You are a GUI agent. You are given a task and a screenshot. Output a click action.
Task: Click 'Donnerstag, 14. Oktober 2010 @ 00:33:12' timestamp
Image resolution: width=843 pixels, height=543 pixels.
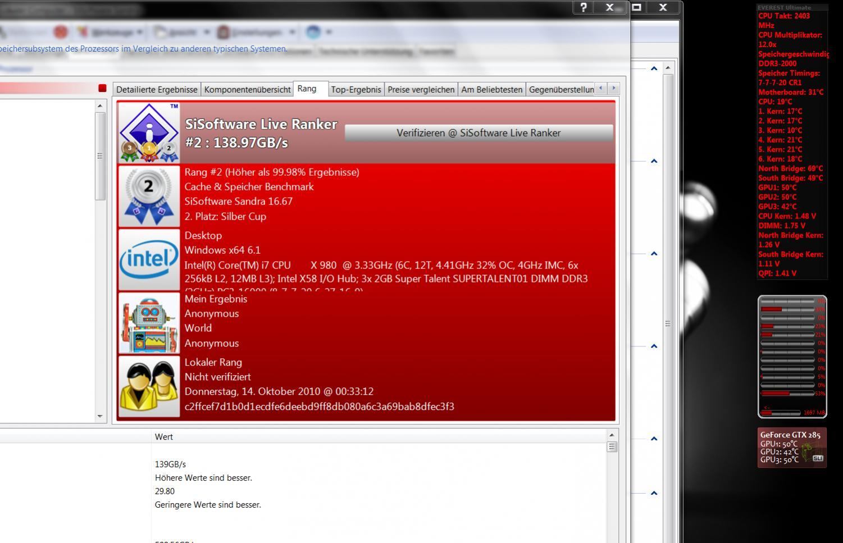279,392
